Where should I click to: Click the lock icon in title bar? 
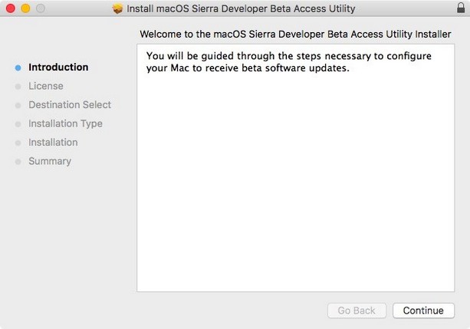tap(461, 8)
